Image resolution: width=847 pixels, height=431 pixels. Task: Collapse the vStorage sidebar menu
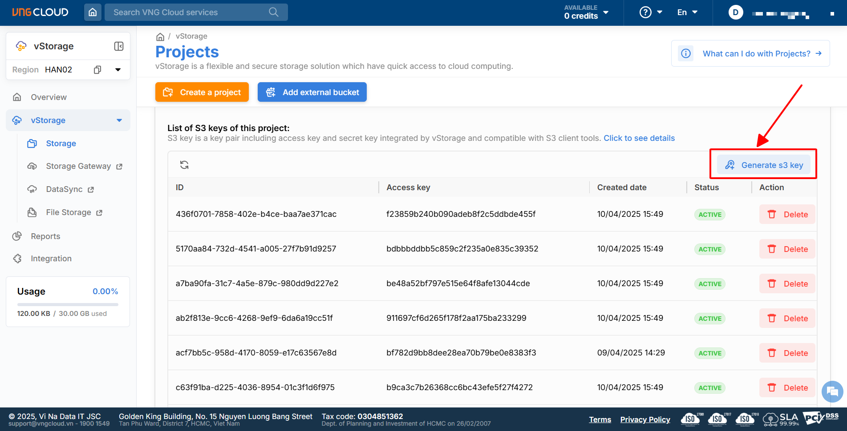click(x=119, y=120)
